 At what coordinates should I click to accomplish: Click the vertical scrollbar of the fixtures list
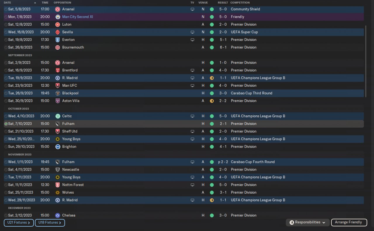point(366,58)
